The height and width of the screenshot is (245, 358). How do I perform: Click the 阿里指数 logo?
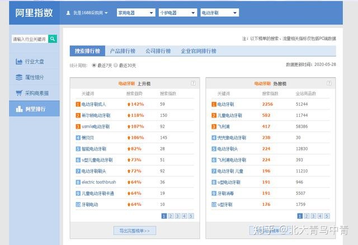coord(34,13)
